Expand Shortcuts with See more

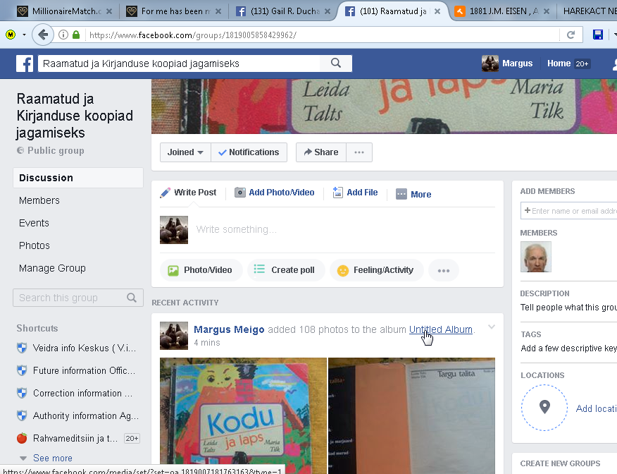52,458
